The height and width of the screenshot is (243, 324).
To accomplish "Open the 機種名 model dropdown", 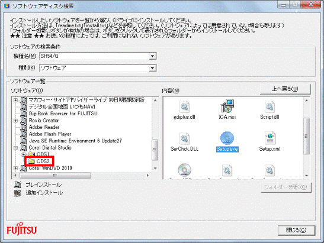I will coord(152,56).
